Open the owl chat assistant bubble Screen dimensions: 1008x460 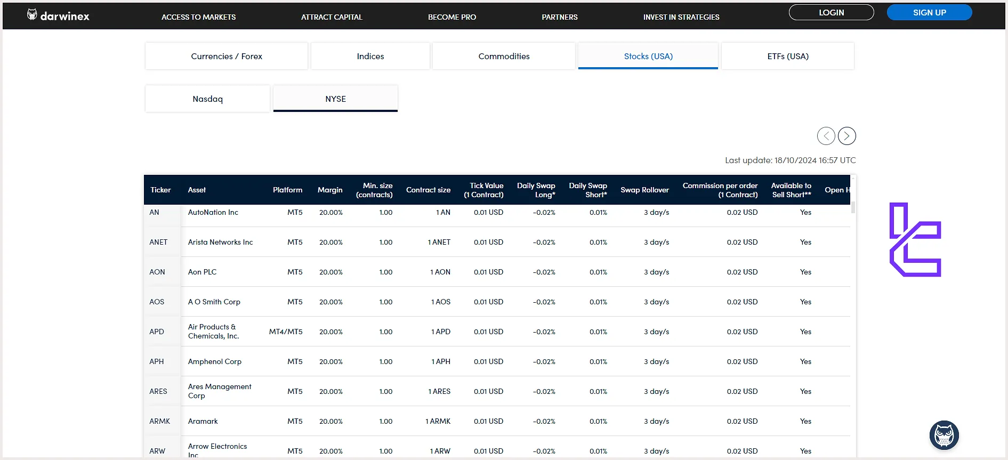[x=944, y=435]
